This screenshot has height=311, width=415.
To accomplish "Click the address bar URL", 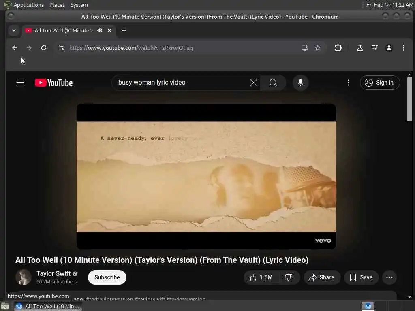I will [131, 48].
